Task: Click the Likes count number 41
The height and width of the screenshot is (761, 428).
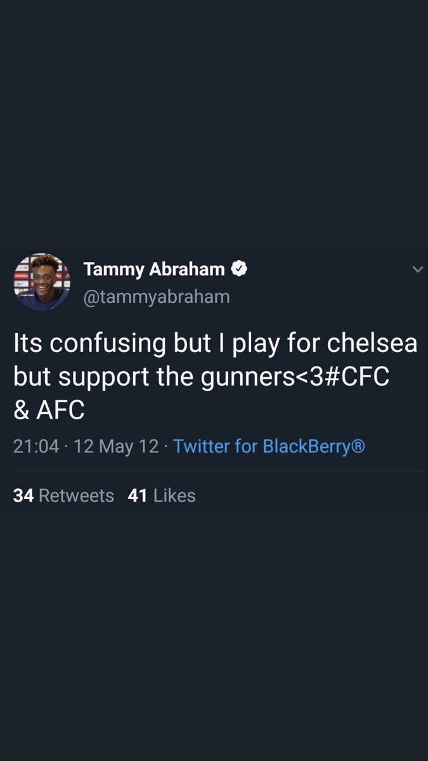Action: tap(138, 495)
